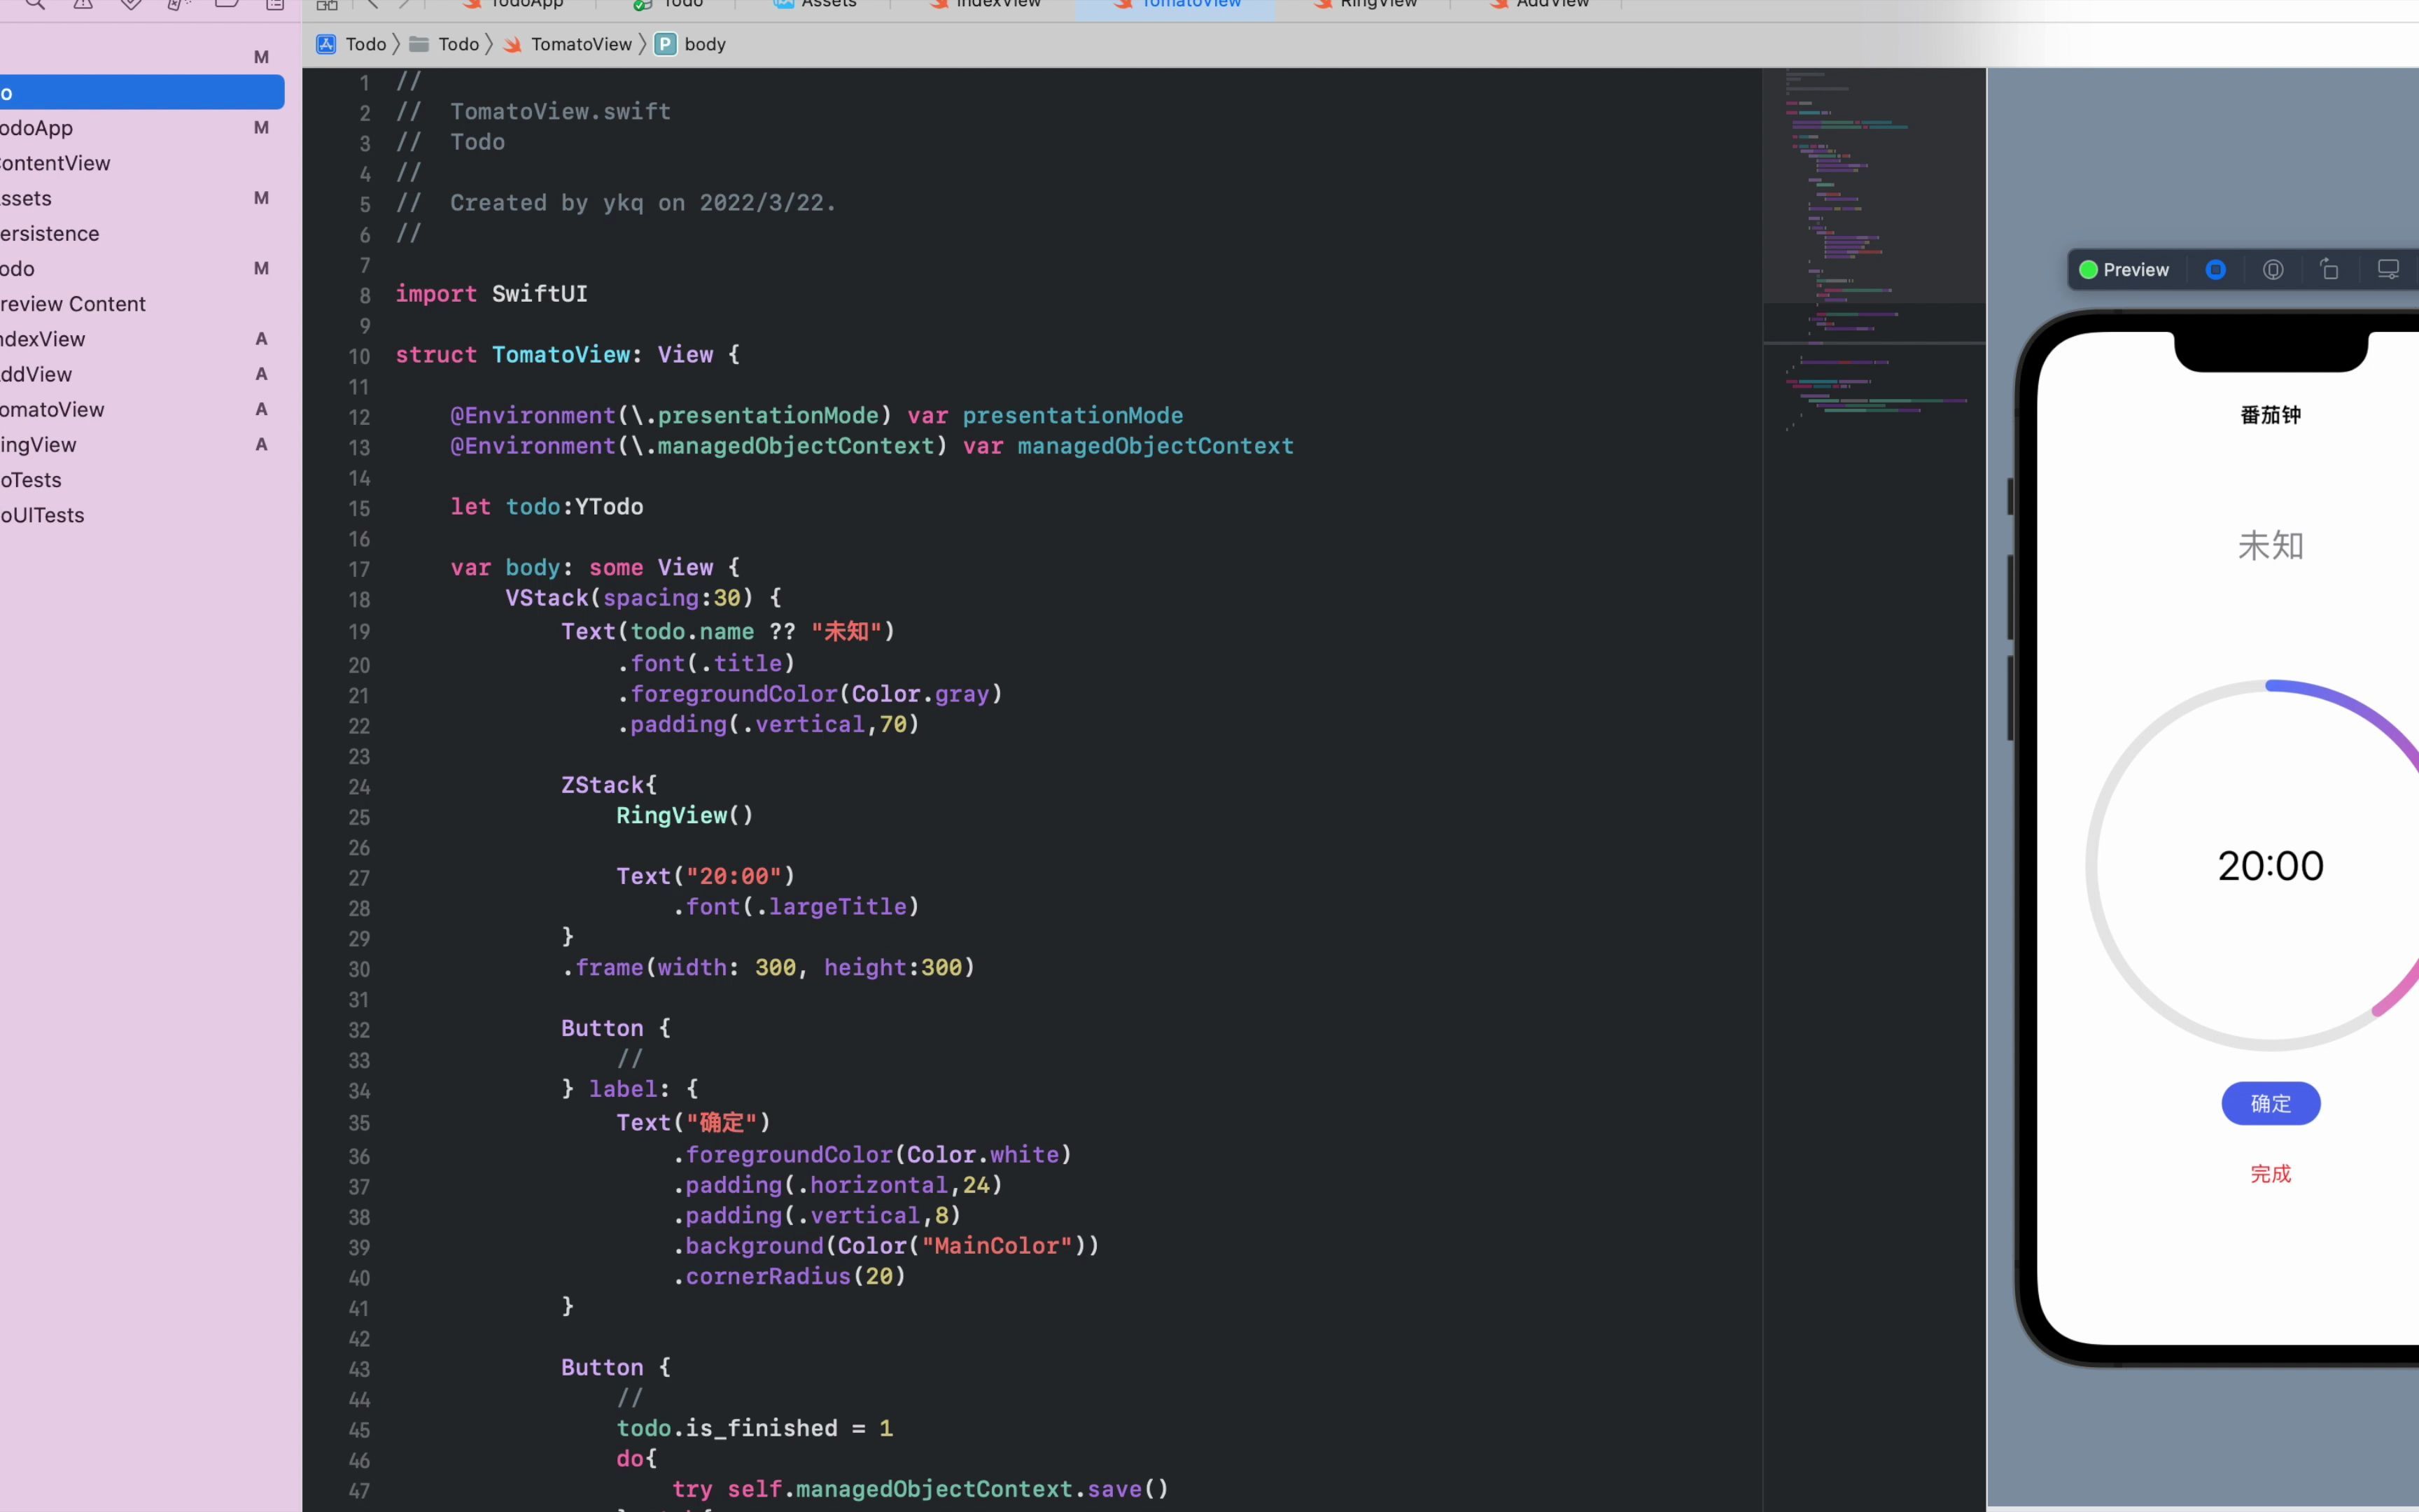Open the related items grid icon

coord(327,5)
